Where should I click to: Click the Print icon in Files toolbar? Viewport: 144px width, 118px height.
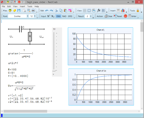click(x=33, y=10)
